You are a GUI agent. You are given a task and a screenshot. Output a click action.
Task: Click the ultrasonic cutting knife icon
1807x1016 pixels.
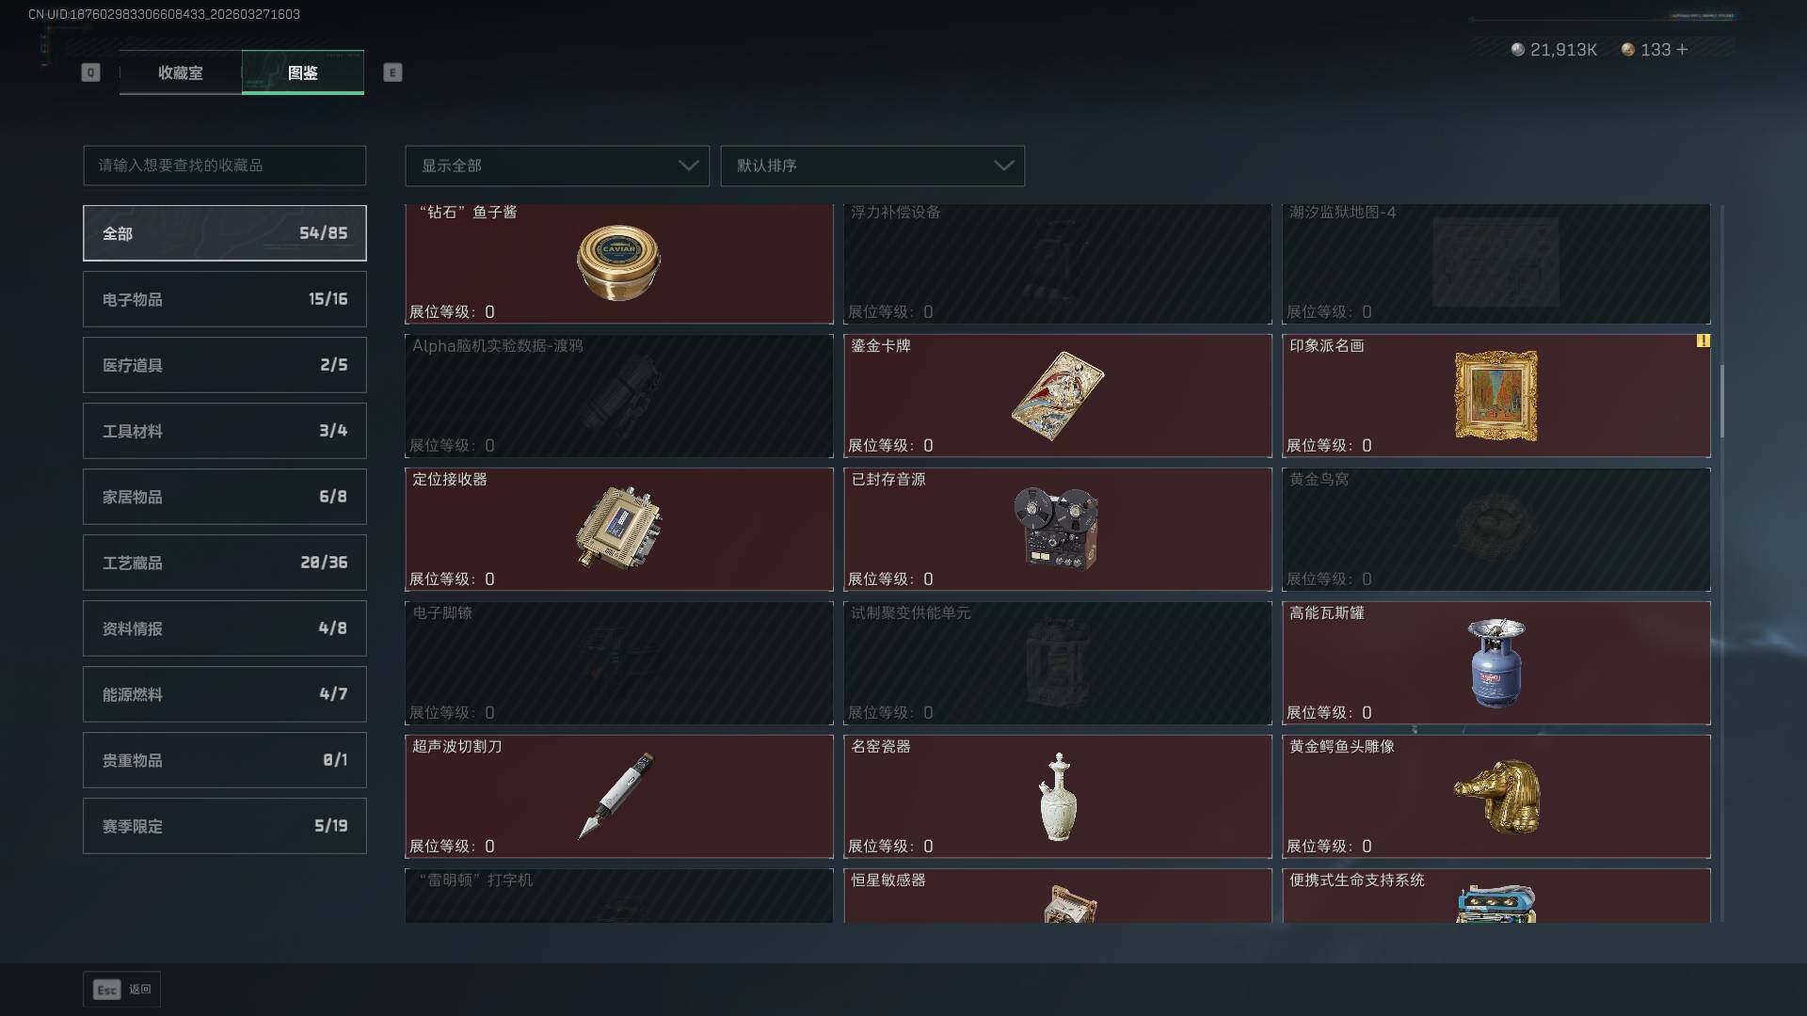616,796
